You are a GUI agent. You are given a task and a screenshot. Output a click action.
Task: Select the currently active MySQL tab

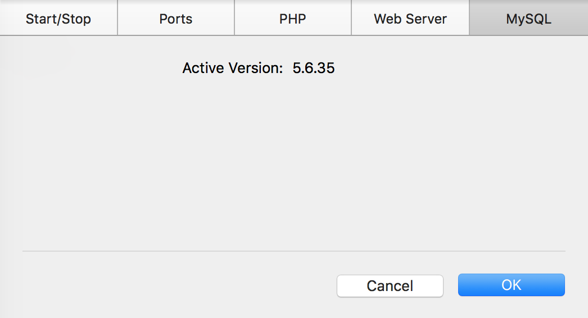528,19
